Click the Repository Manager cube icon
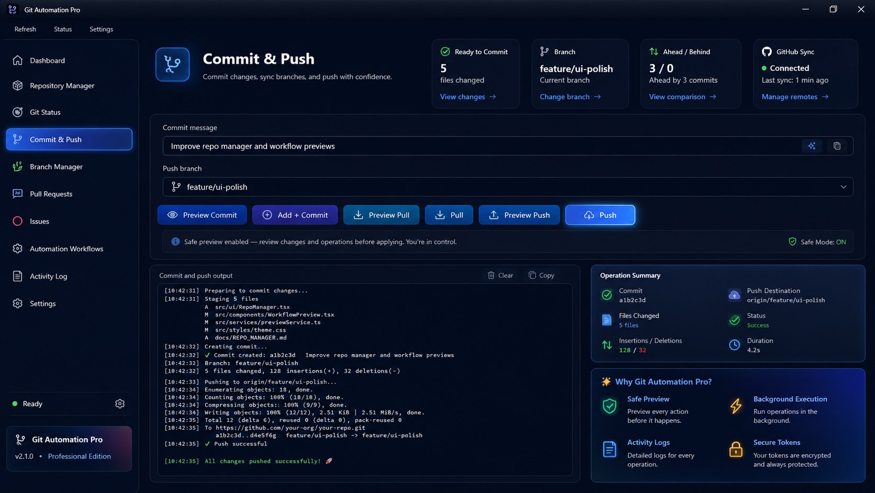The width and height of the screenshot is (875, 493). pos(18,85)
